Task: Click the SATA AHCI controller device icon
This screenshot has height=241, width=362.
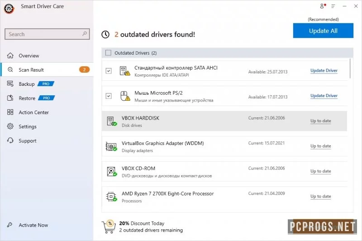Action: (125, 71)
